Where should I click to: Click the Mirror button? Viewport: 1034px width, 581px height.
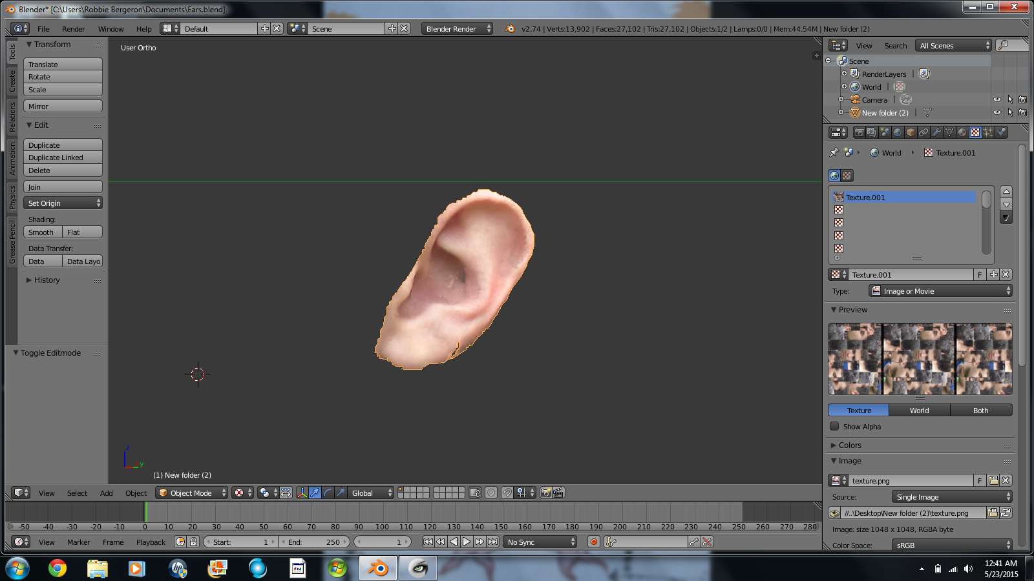[63, 106]
